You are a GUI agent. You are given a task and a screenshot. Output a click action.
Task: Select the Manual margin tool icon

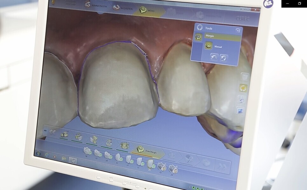coord(208,46)
